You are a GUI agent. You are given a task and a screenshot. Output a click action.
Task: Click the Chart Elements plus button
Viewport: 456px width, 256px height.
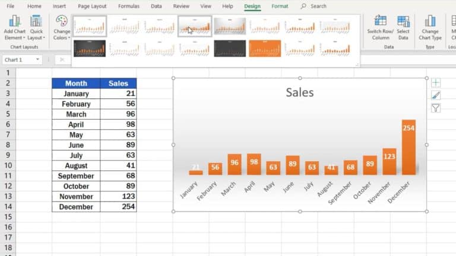coord(436,83)
